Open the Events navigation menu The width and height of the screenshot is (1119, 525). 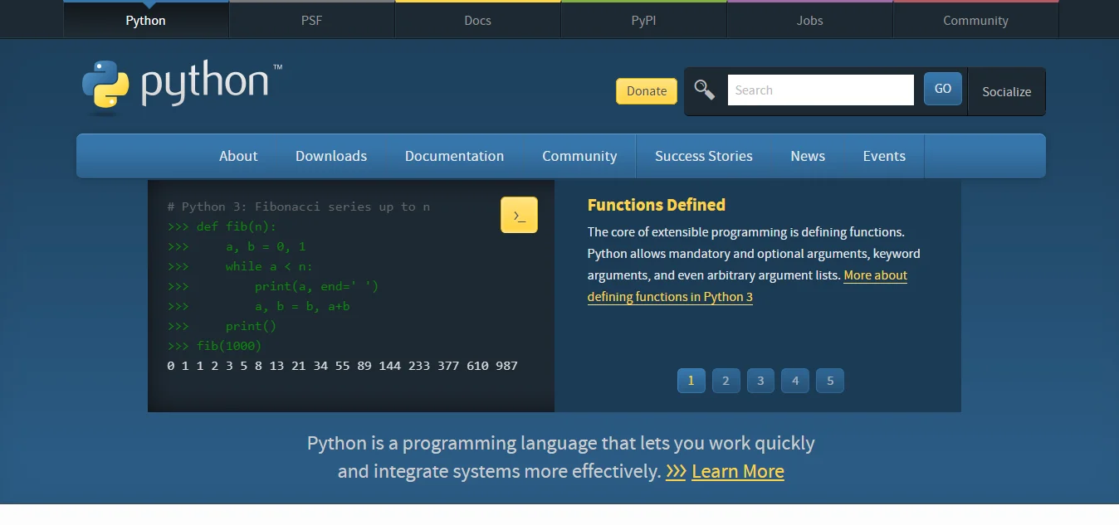[883, 156]
